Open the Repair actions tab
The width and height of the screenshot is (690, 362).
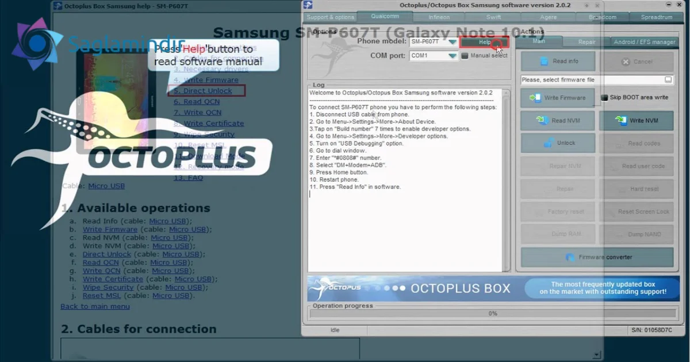(586, 42)
